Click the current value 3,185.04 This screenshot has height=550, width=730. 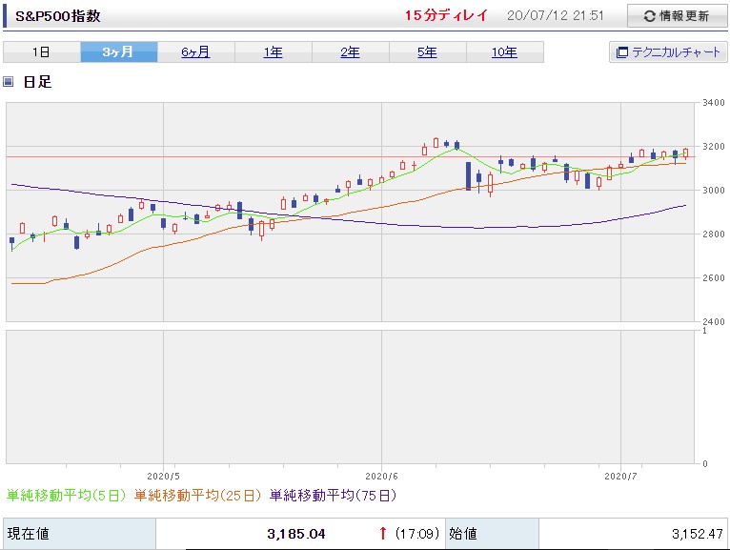tap(296, 534)
